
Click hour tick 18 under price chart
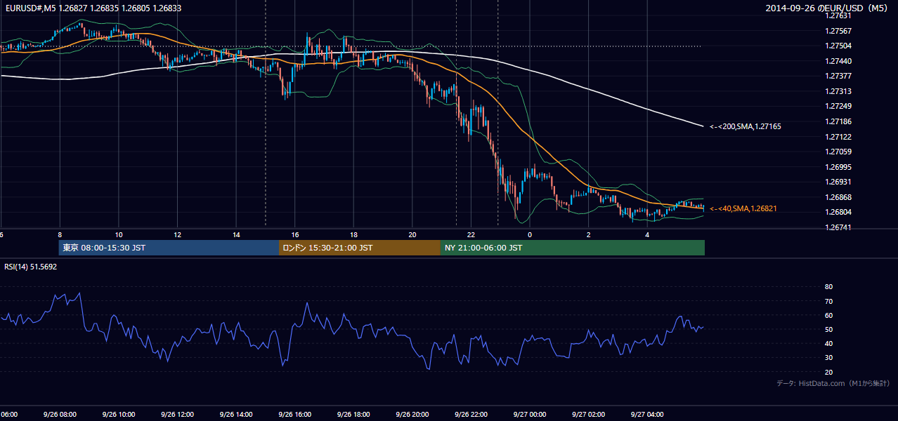pos(353,234)
